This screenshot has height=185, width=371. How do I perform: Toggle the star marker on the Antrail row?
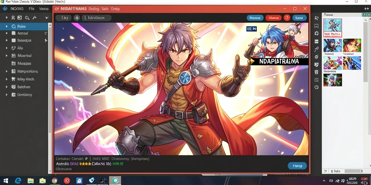46,33
